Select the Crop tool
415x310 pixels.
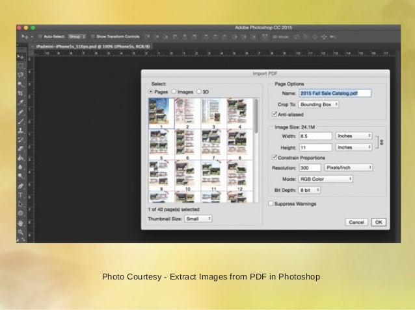(21, 93)
